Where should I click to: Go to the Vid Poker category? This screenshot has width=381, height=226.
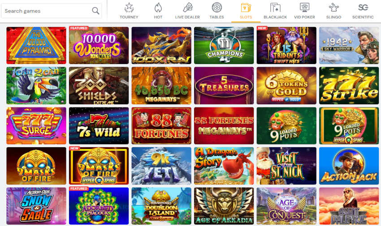304,11
